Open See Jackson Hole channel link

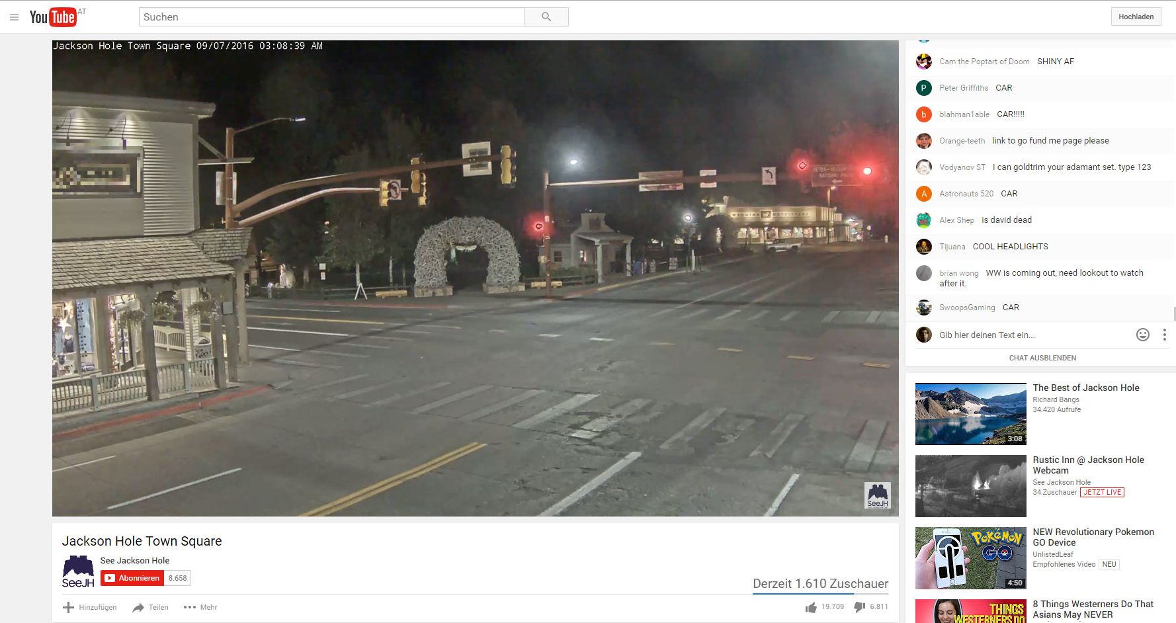point(135,560)
